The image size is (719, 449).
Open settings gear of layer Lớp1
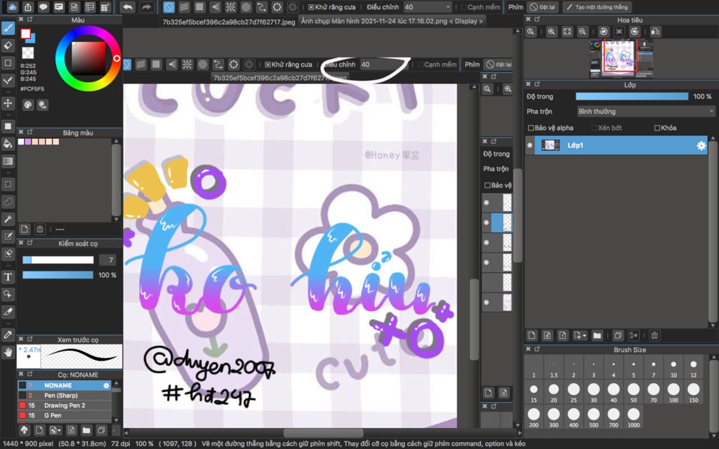tap(701, 145)
